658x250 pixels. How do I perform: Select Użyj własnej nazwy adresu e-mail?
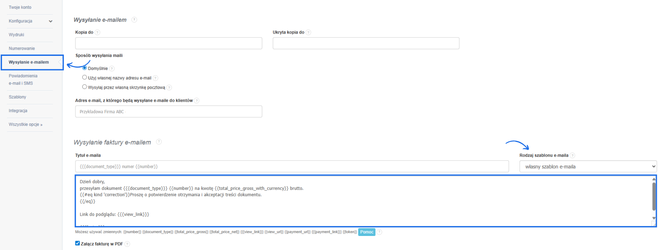click(x=84, y=78)
